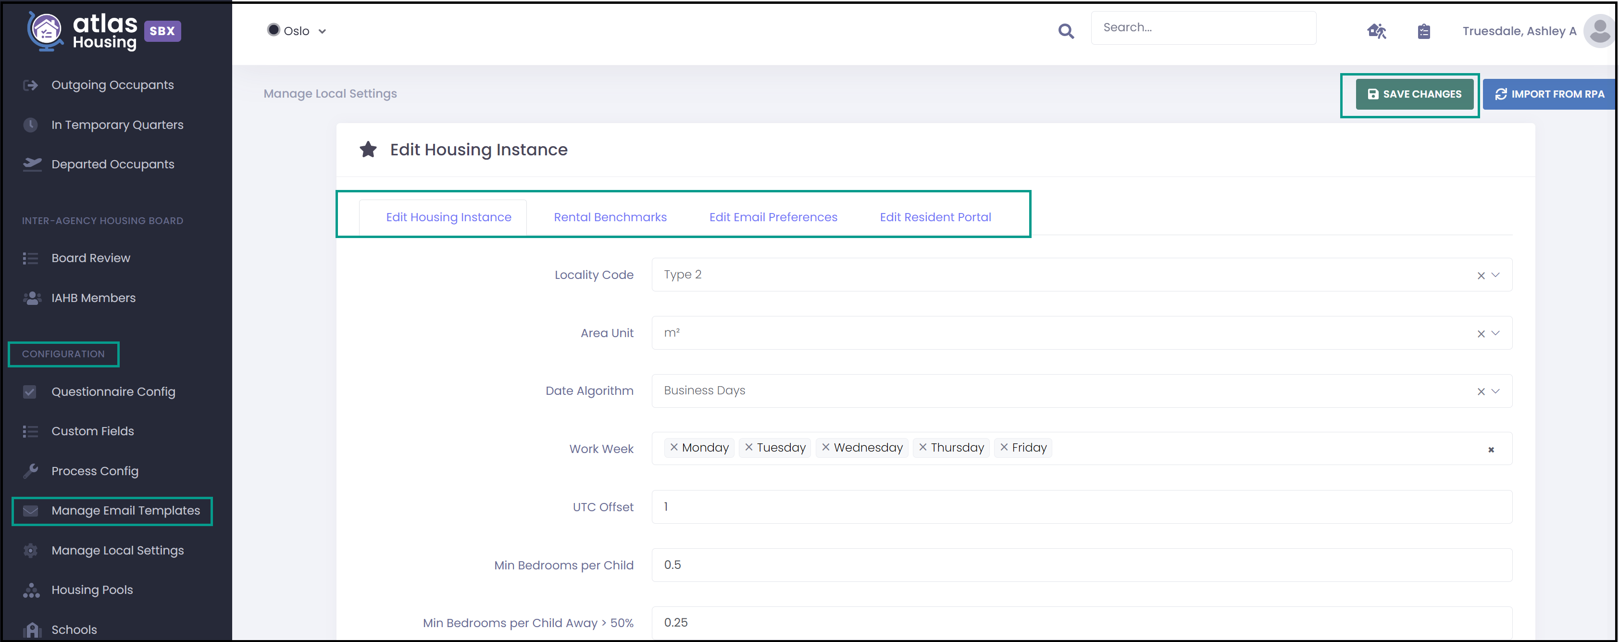Open Manage Local Settings in sidebar
The width and height of the screenshot is (1619, 642).
(117, 551)
